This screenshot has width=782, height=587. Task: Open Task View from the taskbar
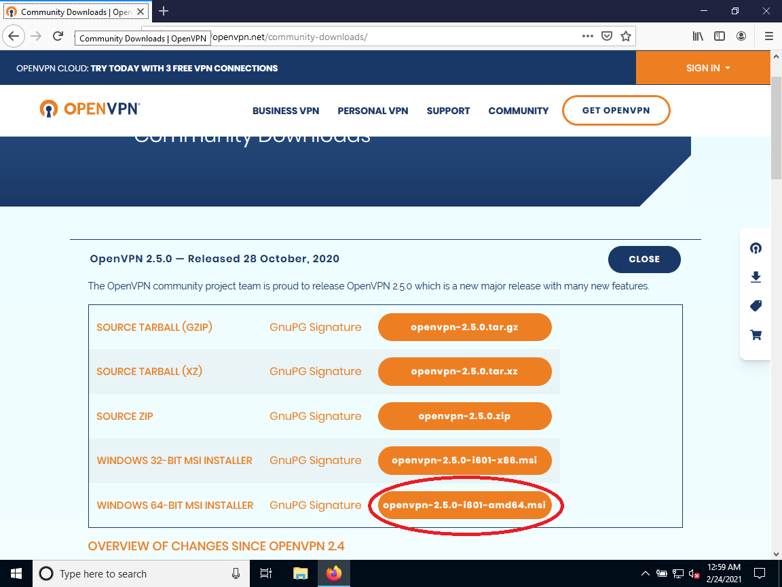(x=266, y=573)
